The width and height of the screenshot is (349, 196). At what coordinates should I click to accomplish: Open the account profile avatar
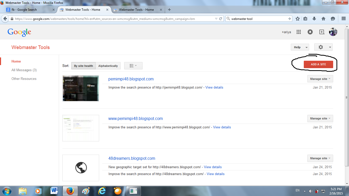[333, 32]
